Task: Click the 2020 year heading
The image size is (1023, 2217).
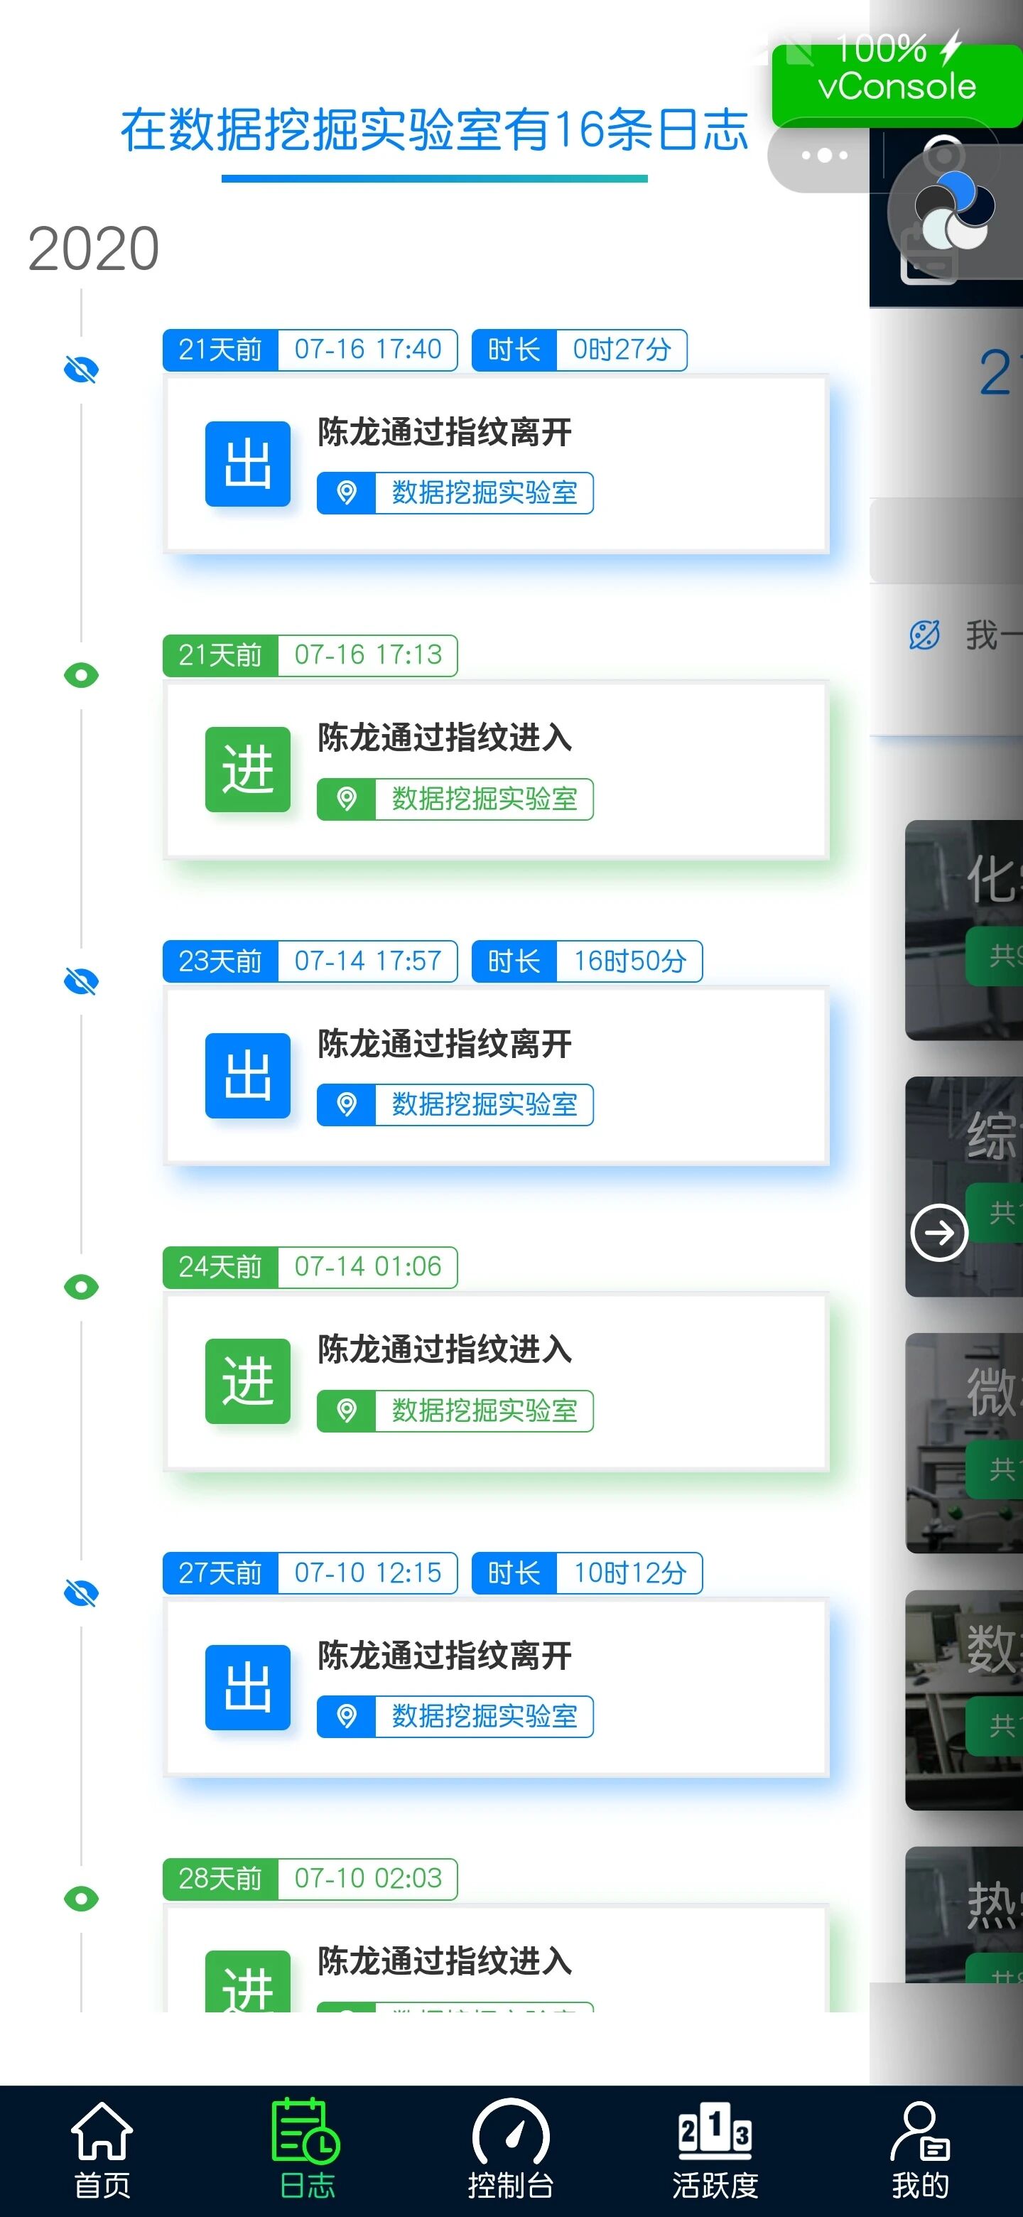Action: (x=93, y=249)
